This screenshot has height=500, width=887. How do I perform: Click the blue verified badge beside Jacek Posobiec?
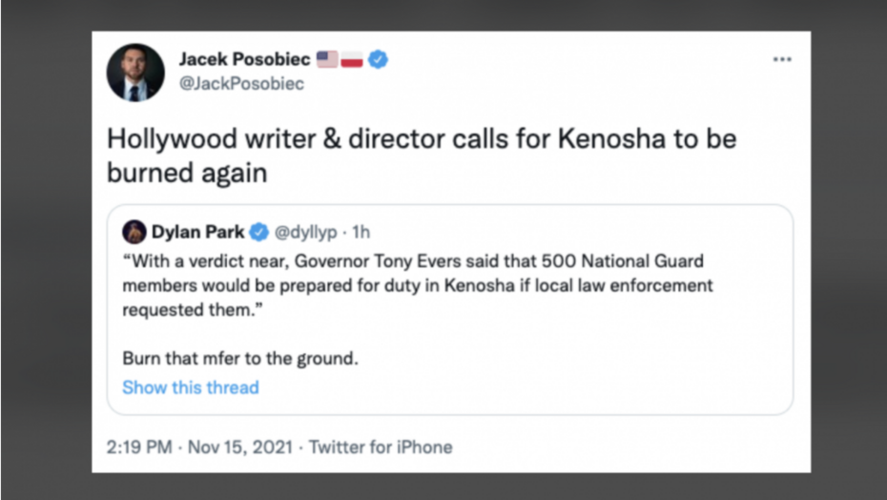379,59
